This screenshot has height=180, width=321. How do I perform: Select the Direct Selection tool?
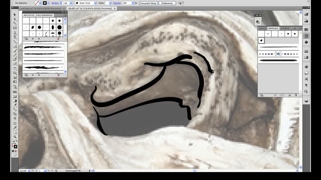(15, 19)
